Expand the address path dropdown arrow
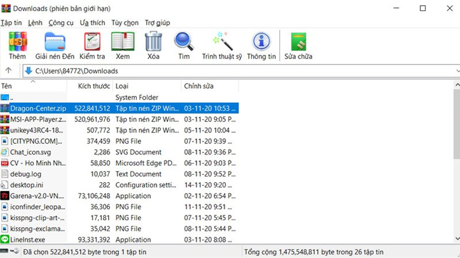Screen dimensions: 460x258 tap(458, 71)
